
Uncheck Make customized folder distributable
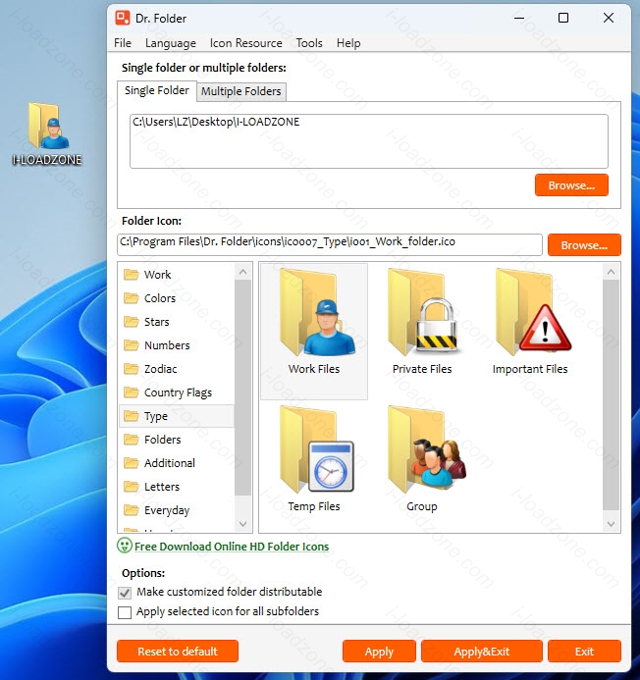click(x=125, y=593)
